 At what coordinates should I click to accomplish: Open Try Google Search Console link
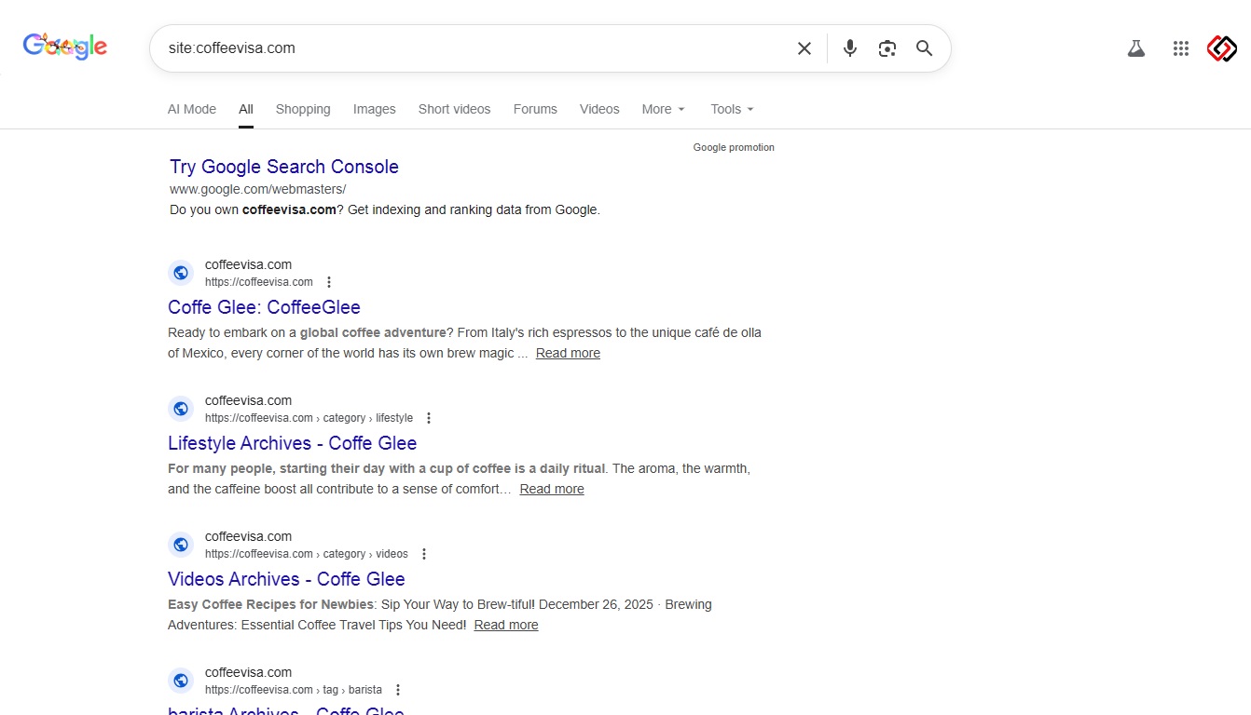point(283,167)
